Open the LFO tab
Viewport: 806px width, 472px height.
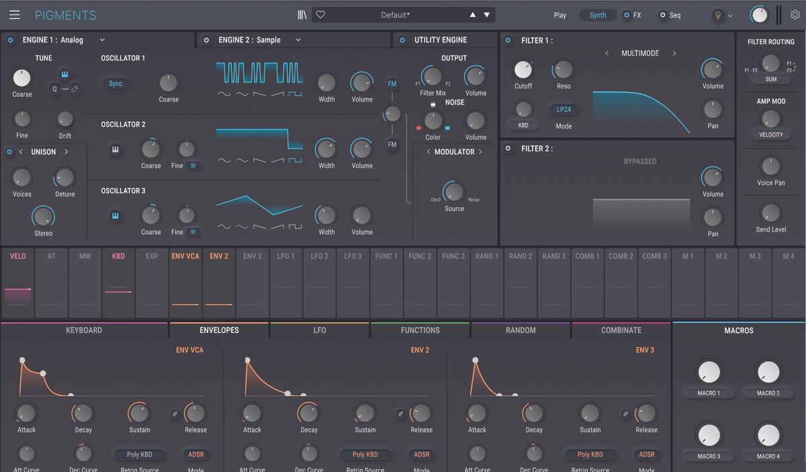318,330
